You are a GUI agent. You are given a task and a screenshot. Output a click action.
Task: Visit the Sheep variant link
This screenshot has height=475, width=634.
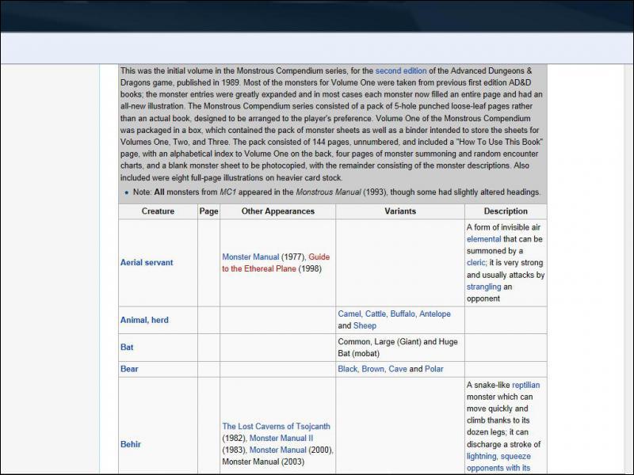(x=365, y=325)
